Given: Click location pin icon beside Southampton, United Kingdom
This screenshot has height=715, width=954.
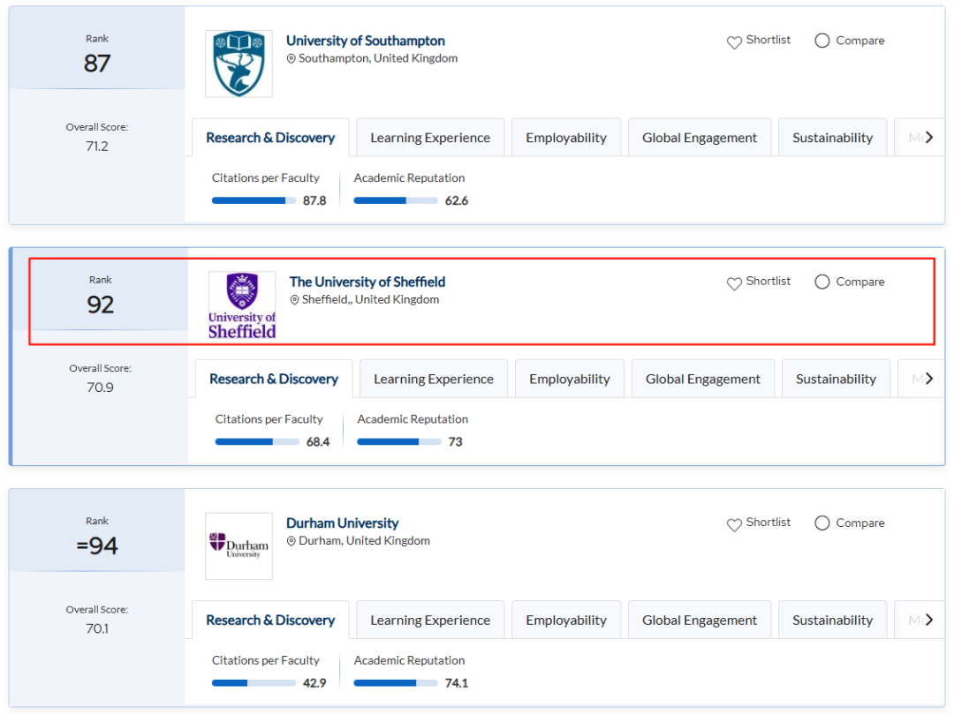Looking at the screenshot, I should (x=291, y=58).
